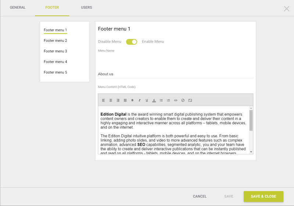Click the Cancel button

(200, 196)
